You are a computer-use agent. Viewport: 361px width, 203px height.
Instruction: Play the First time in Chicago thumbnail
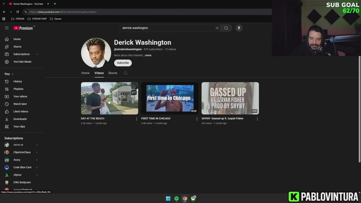(x=170, y=98)
